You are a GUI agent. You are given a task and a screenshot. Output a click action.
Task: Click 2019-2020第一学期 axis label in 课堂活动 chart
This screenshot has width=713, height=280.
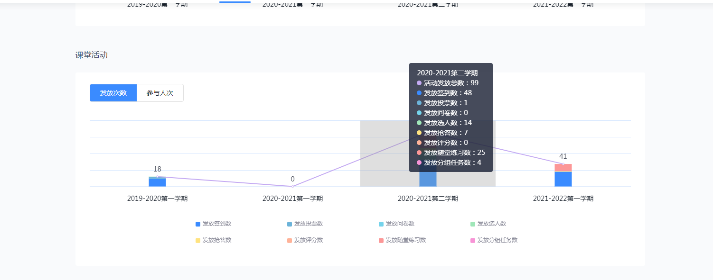pos(157,199)
